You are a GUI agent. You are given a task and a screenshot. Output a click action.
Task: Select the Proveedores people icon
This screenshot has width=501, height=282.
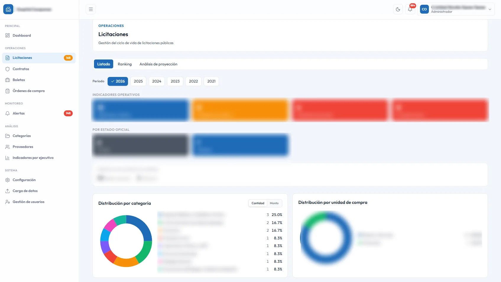(7, 146)
